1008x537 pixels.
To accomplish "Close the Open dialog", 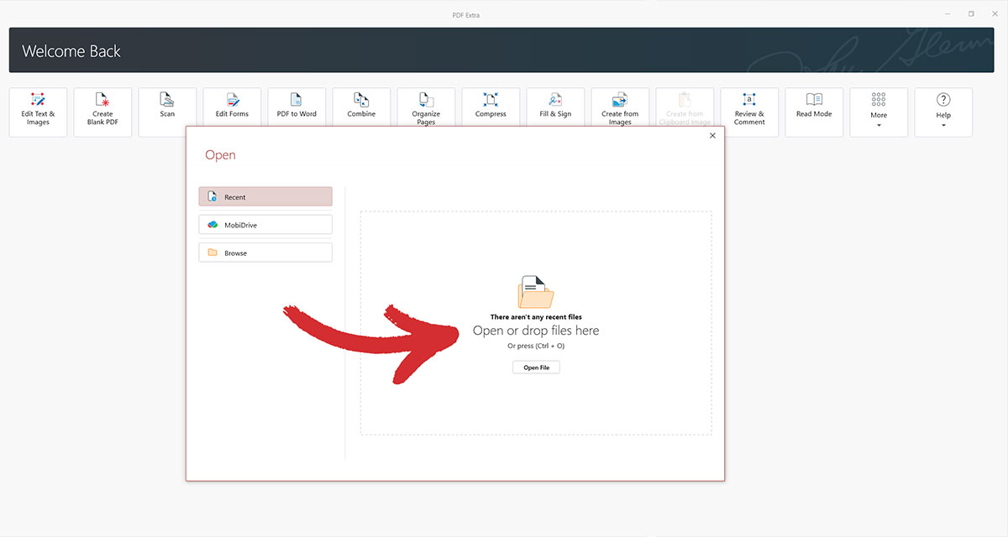I will click(712, 136).
